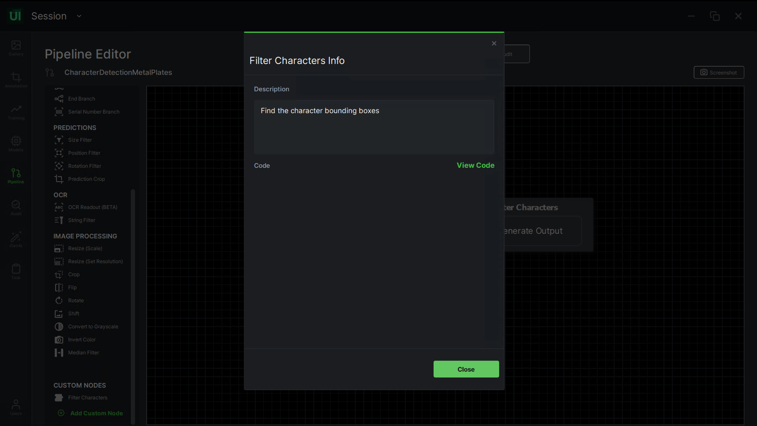The height and width of the screenshot is (426, 757).
Task: Select the Position Filter node icon
Action: tap(59, 153)
